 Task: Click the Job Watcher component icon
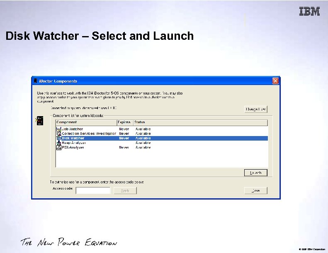point(59,129)
